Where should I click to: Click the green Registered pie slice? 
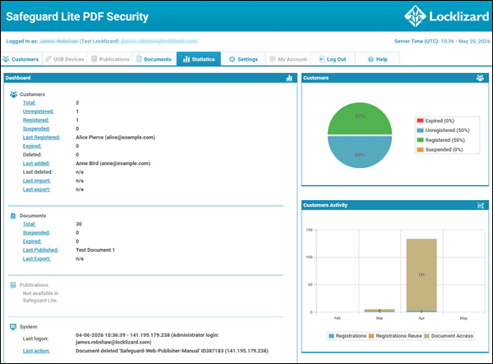[x=360, y=121]
